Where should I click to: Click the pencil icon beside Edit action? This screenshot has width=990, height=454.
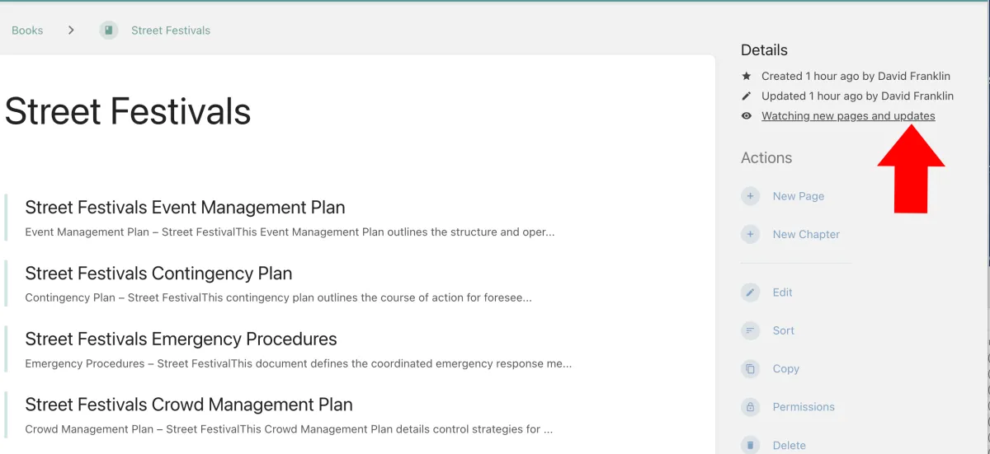(750, 293)
